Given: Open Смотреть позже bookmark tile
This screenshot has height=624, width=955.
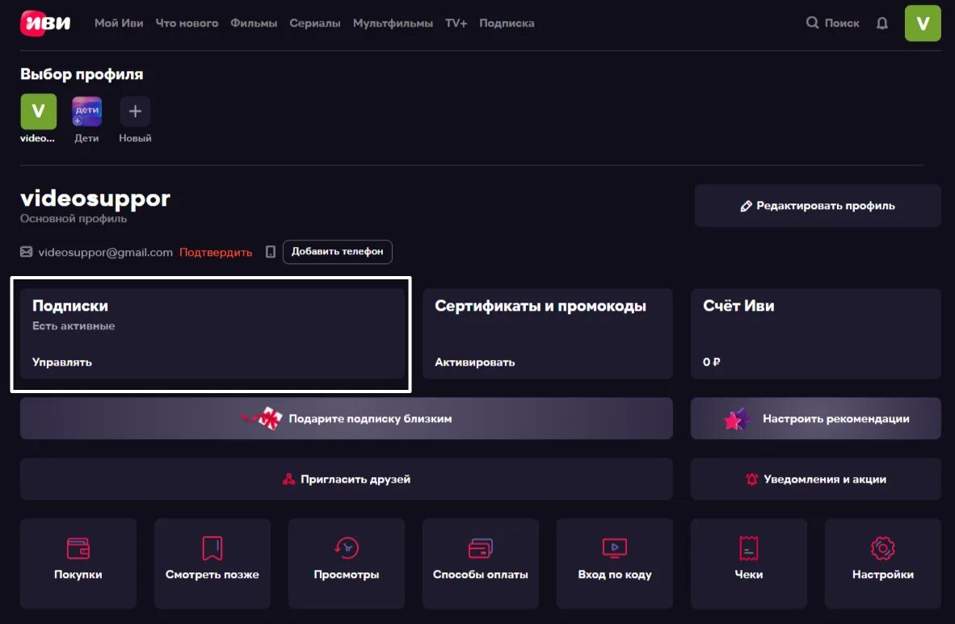Looking at the screenshot, I should coord(212,563).
